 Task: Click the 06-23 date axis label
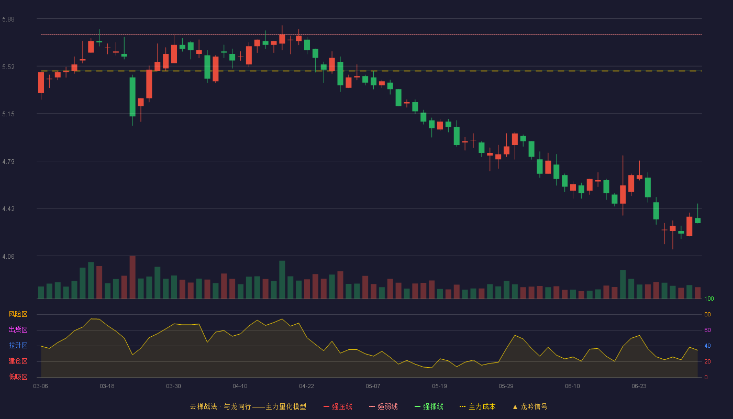click(x=639, y=386)
